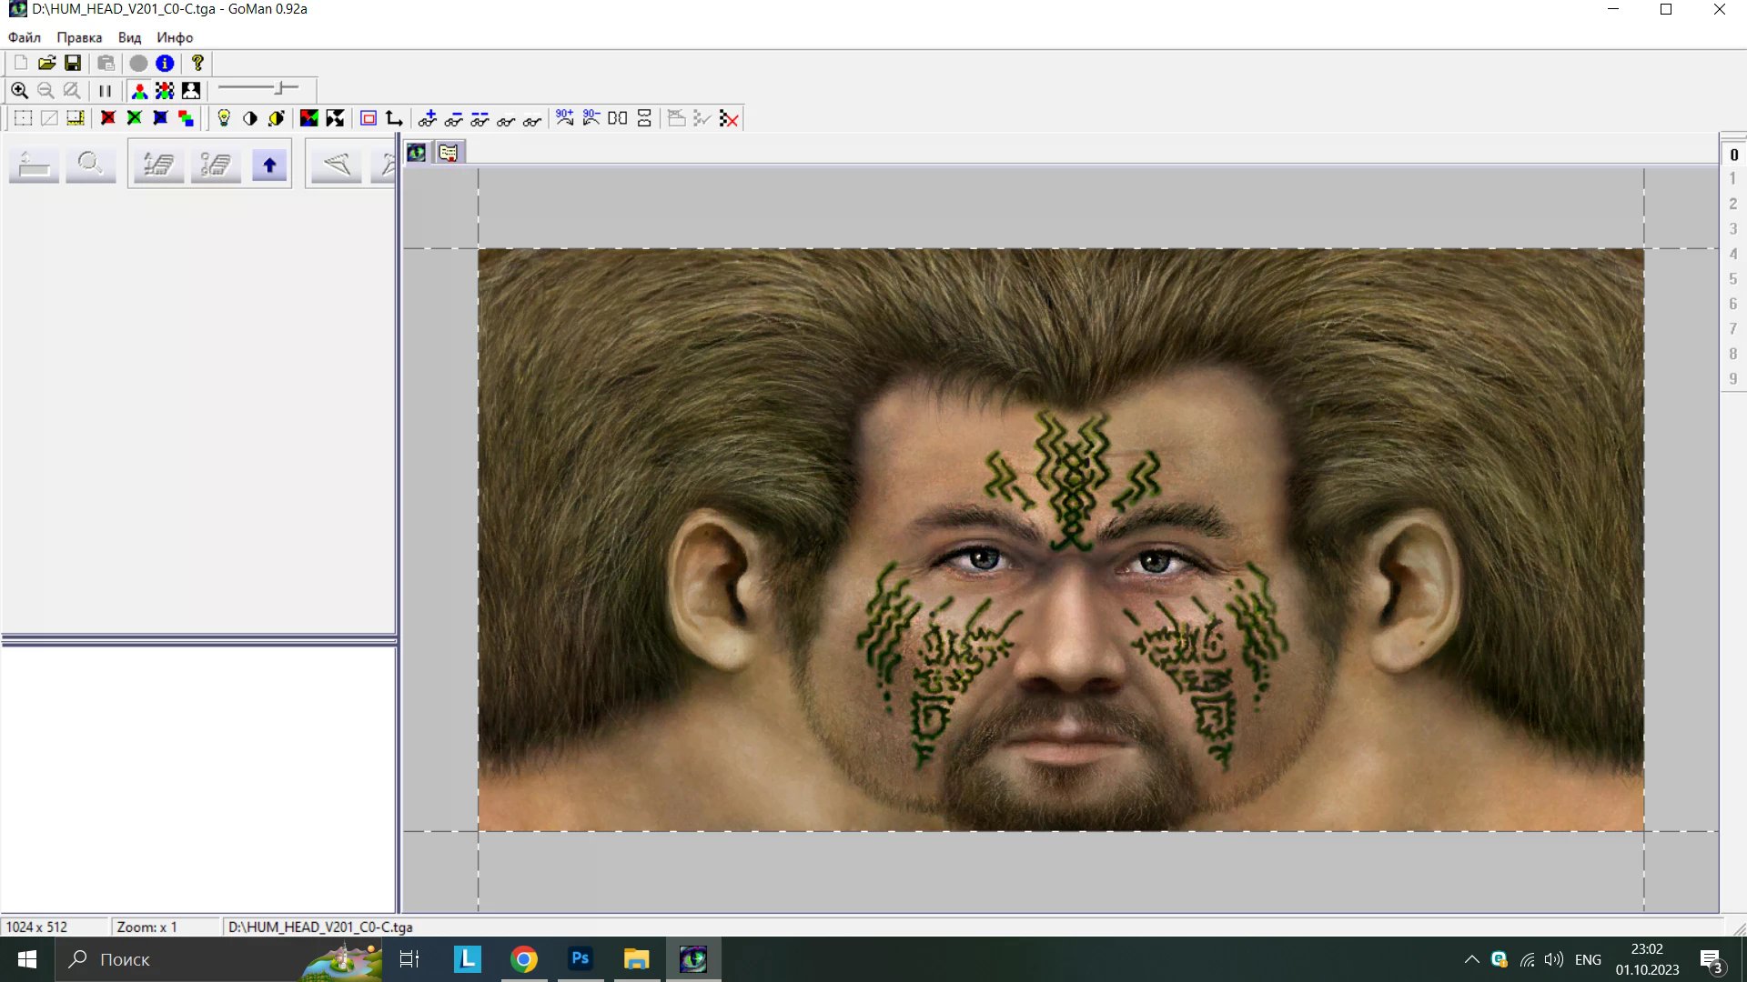
Task: Click the red X channel icon
Action: pyautogui.click(x=108, y=118)
